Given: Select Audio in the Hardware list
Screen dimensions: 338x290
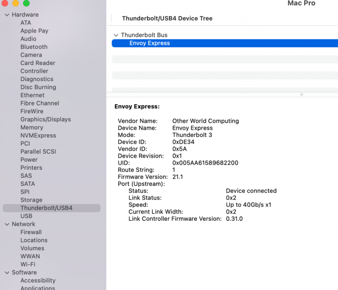Looking at the screenshot, I should click(x=28, y=39).
